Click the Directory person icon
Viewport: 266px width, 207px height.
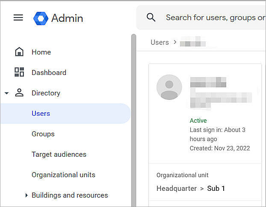(x=19, y=93)
